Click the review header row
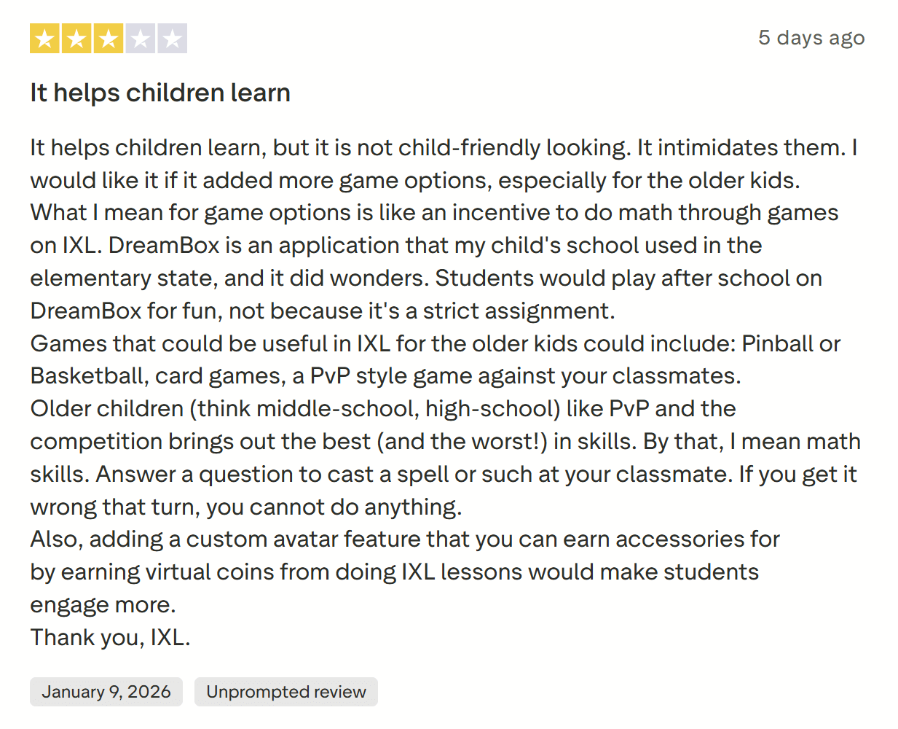Screen dimensions: 898x729 click(449, 38)
